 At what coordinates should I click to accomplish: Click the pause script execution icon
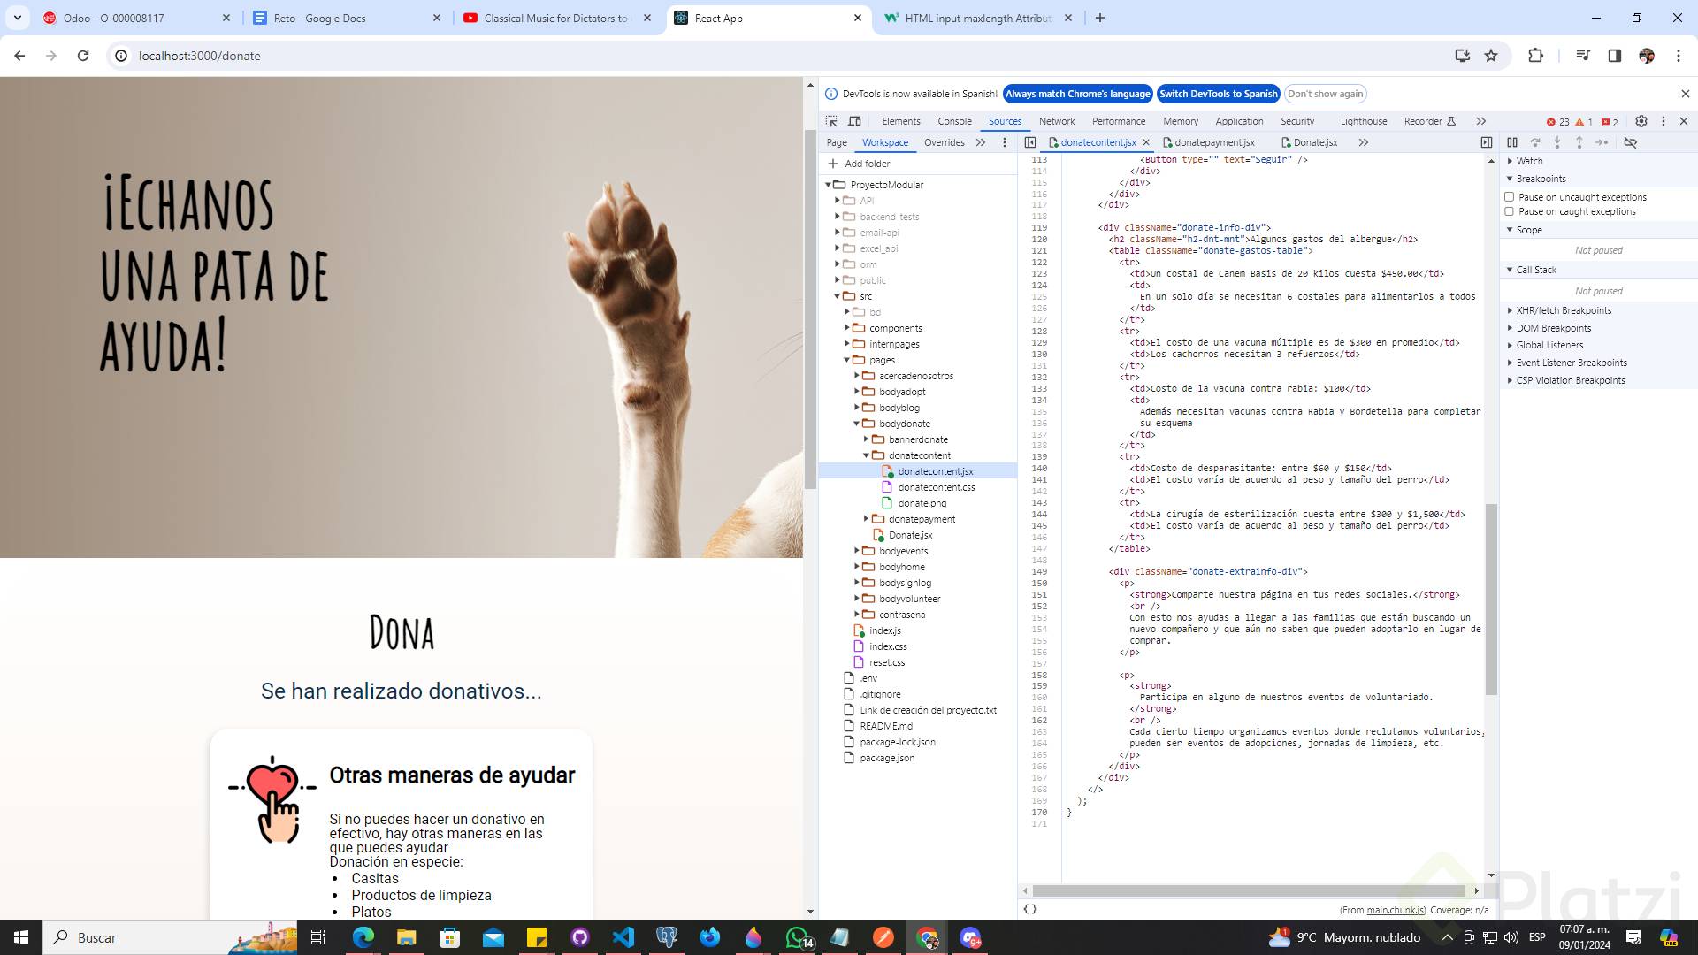1512,142
